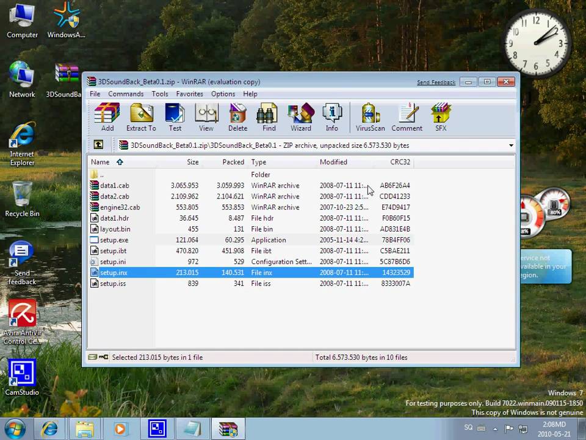Screen dimensions: 586x440
Task: Open the File menu
Action: [95, 94]
